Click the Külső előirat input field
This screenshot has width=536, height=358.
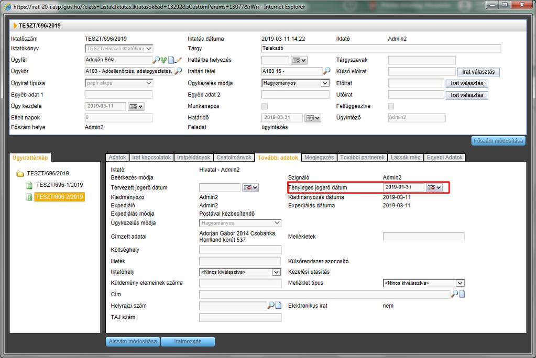coord(421,72)
